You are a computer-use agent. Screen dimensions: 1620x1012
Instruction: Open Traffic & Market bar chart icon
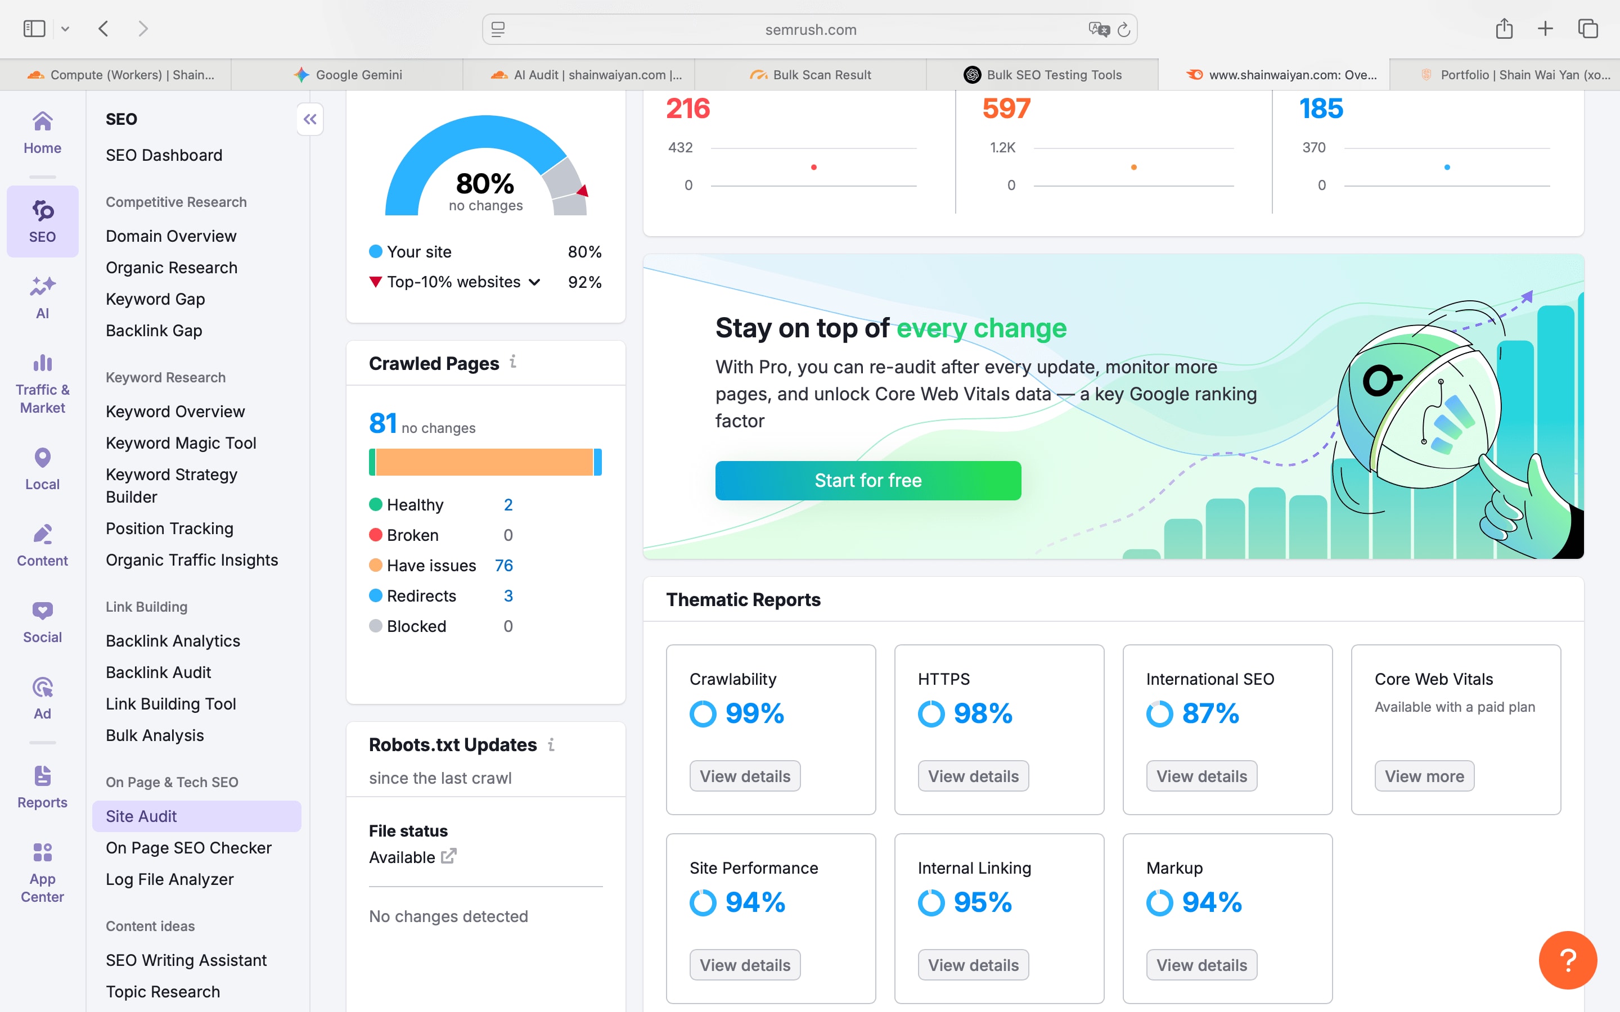[x=42, y=363]
